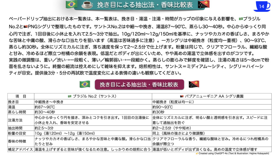Viewport: 279px width, 156px height.
Task: Click the Brazil flag left of the maroon banner
Action: pyautogui.click(x=85, y=84)
